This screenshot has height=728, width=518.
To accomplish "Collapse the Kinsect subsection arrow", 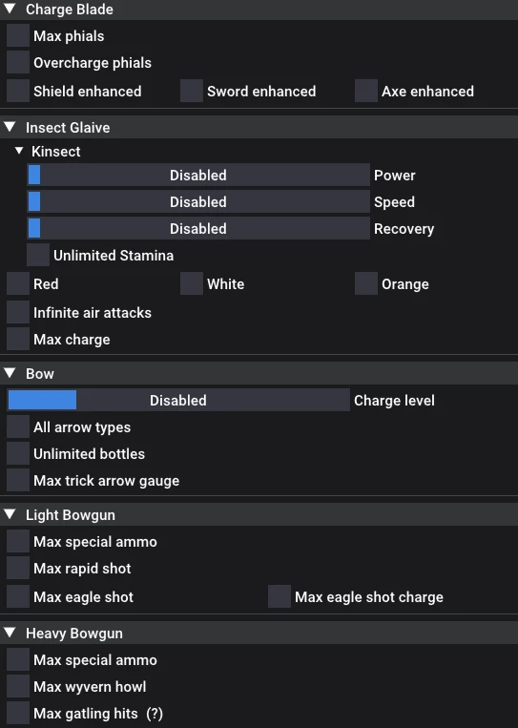I will [19, 151].
